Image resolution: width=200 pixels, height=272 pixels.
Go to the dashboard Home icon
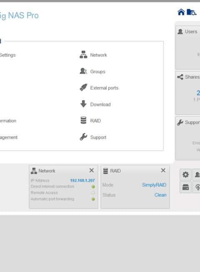click(181, 12)
